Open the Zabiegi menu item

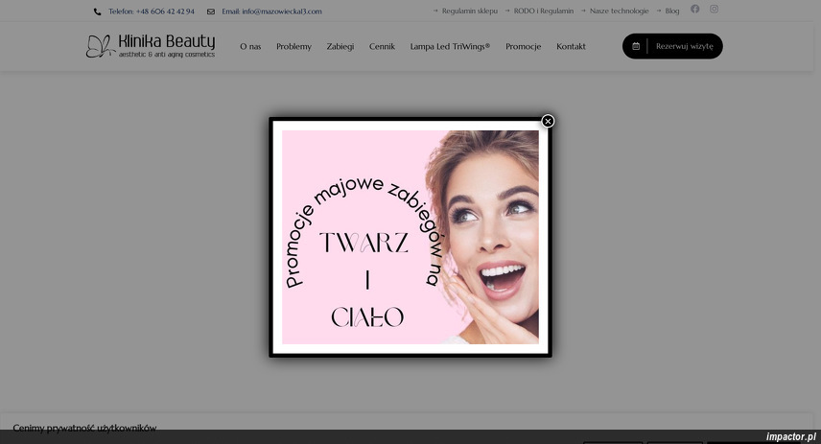pyautogui.click(x=340, y=46)
